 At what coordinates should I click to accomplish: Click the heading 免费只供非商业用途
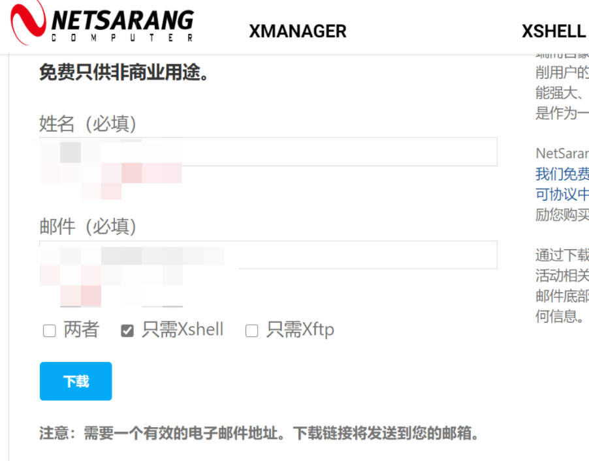124,72
